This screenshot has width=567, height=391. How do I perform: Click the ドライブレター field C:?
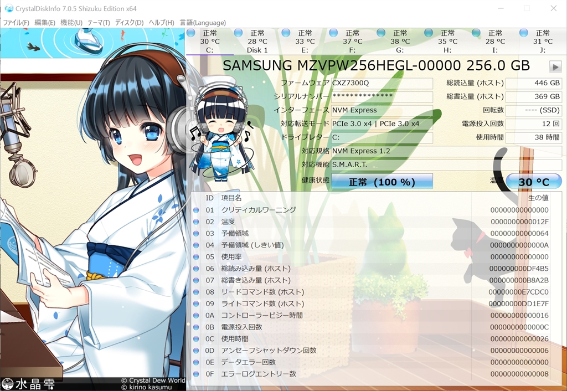point(382,137)
